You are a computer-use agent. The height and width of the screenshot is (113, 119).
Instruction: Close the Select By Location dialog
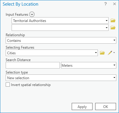click(115, 4)
